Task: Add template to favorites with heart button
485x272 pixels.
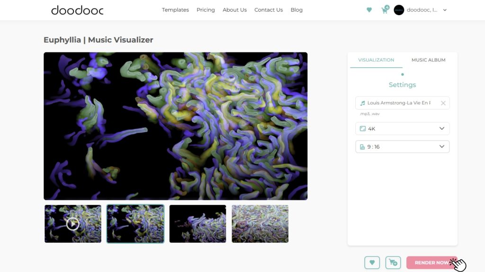Action: [372, 263]
